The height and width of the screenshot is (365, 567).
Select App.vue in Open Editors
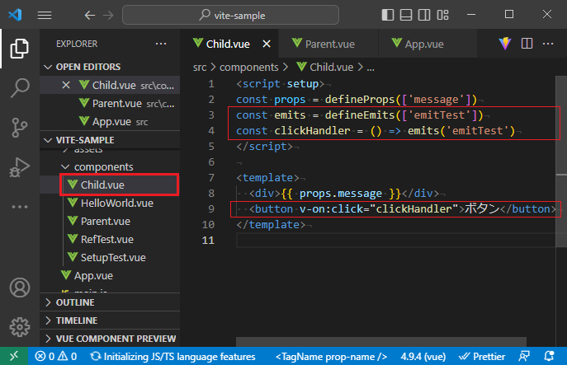pyautogui.click(x=110, y=121)
